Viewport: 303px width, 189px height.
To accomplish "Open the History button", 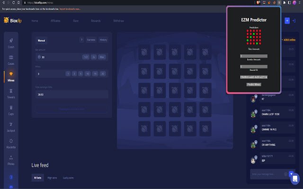I will click(103, 40).
